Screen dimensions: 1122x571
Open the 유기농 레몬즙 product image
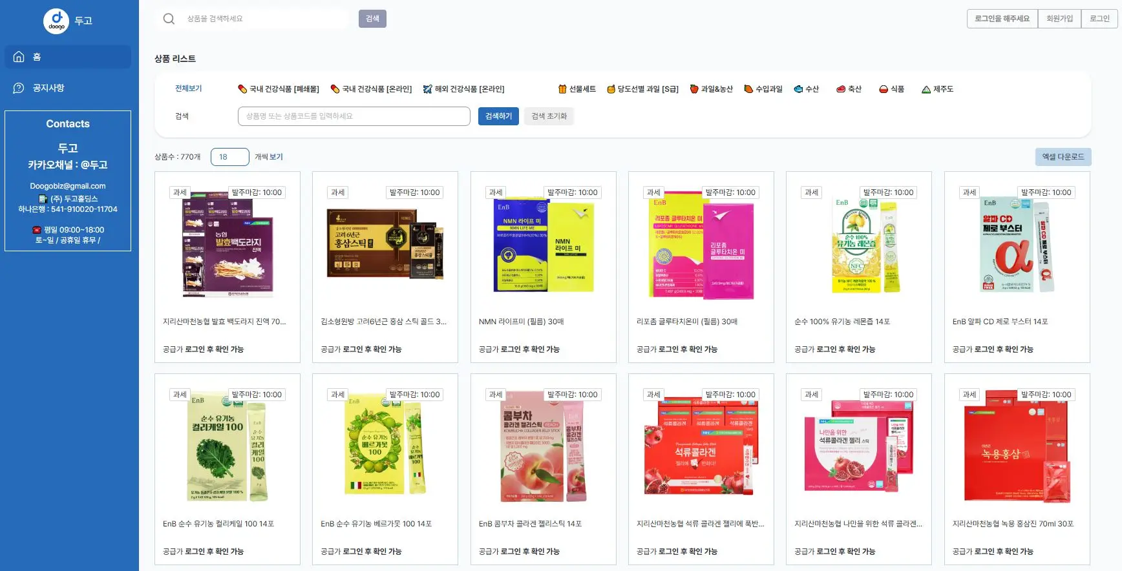click(859, 245)
